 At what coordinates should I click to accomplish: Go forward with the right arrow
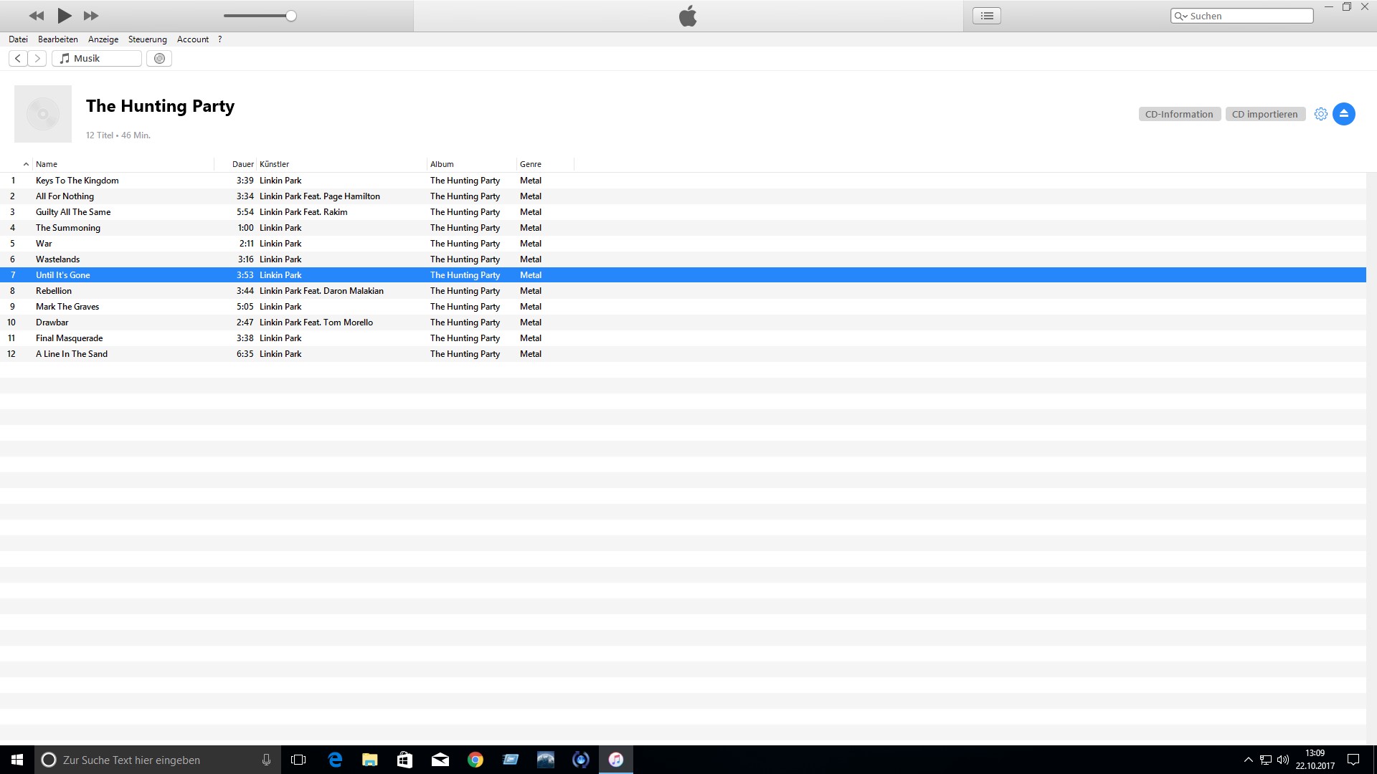pyautogui.click(x=37, y=59)
